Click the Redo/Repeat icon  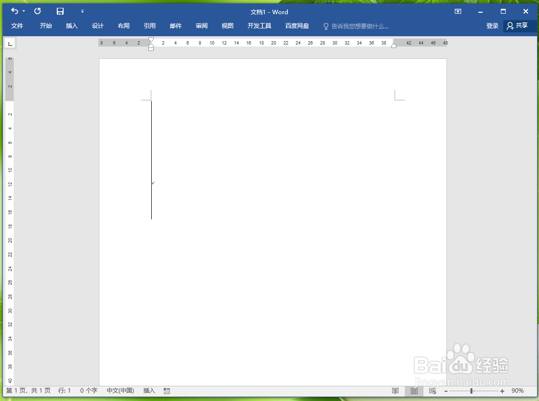point(38,11)
